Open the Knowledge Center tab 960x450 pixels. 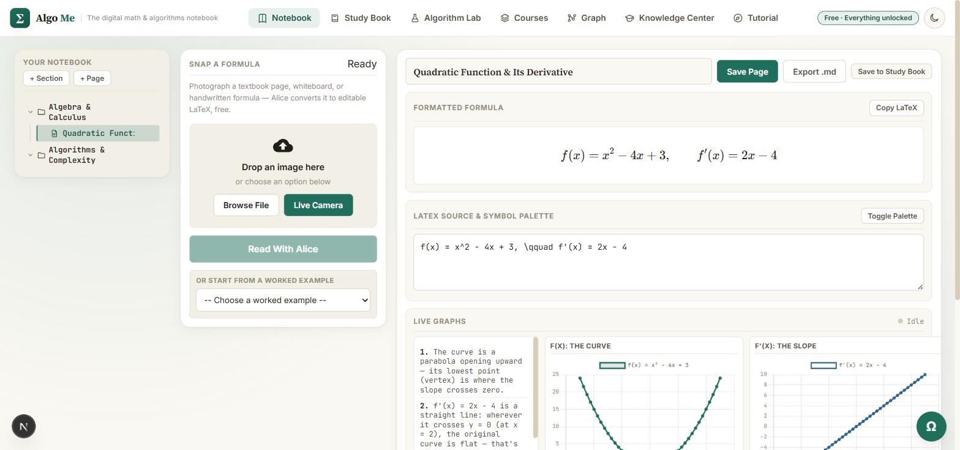coord(669,18)
